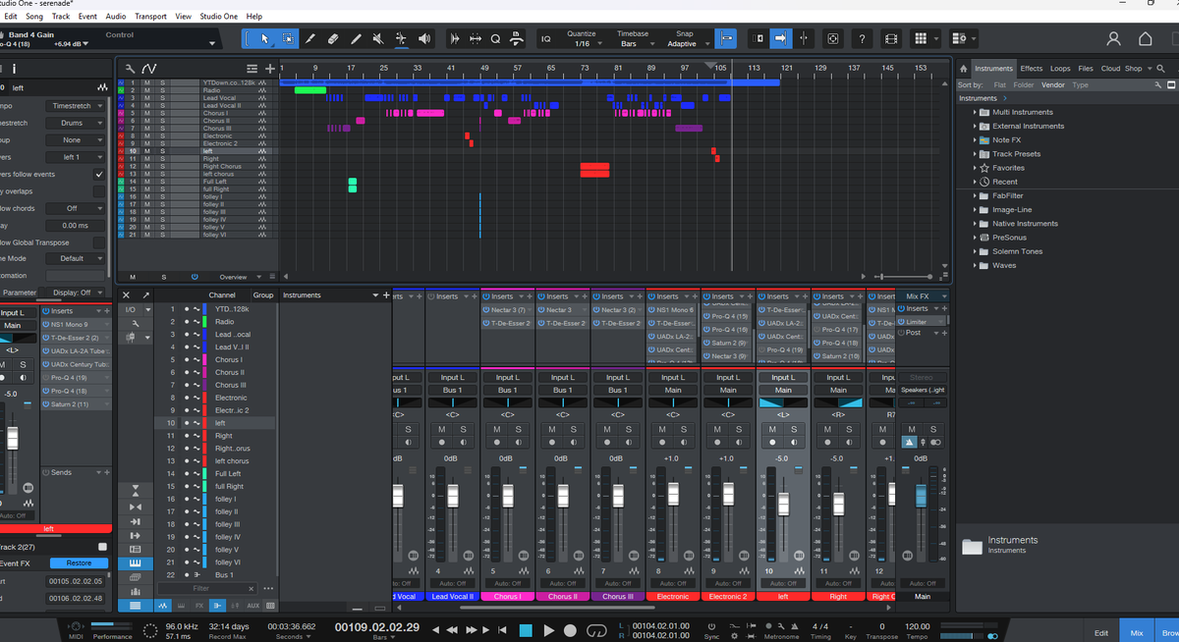Show AUX channels filter in channel list
Image resolution: width=1179 pixels, height=642 pixels.
click(253, 606)
